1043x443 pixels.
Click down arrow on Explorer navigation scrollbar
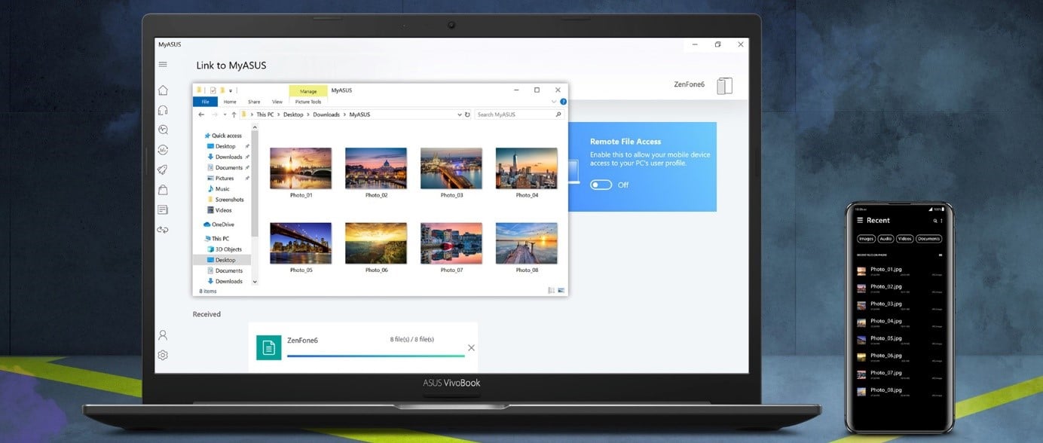coord(255,281)
